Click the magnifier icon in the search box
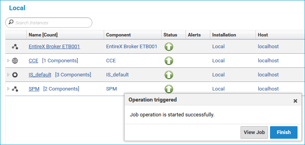 point(11,22)
